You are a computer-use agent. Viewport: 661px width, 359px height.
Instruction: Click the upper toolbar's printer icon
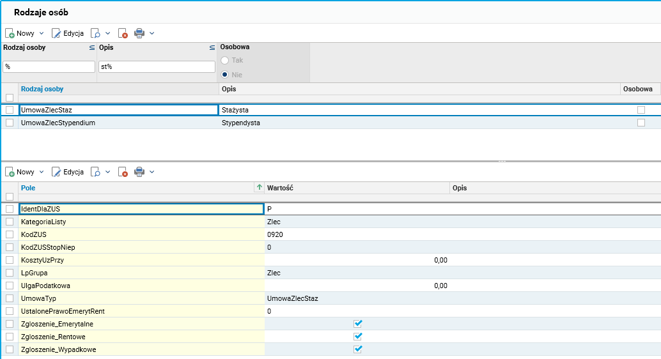click(x=139, y=33)
